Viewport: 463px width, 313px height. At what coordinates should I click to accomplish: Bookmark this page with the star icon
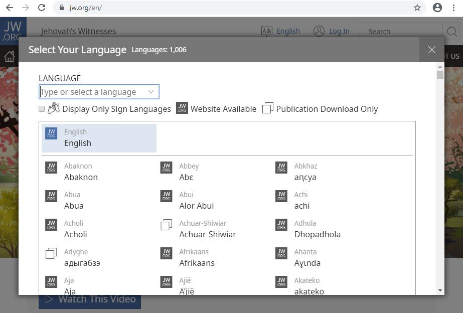coord(417,8)
